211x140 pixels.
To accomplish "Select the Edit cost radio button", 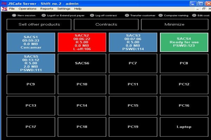I will (x=194, y=15).
